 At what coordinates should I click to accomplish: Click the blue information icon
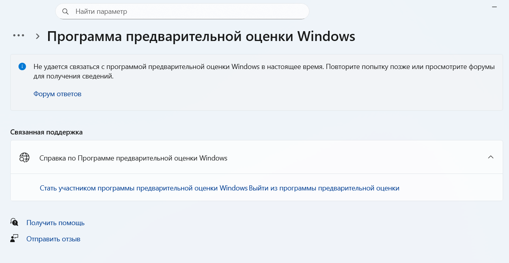22,67
